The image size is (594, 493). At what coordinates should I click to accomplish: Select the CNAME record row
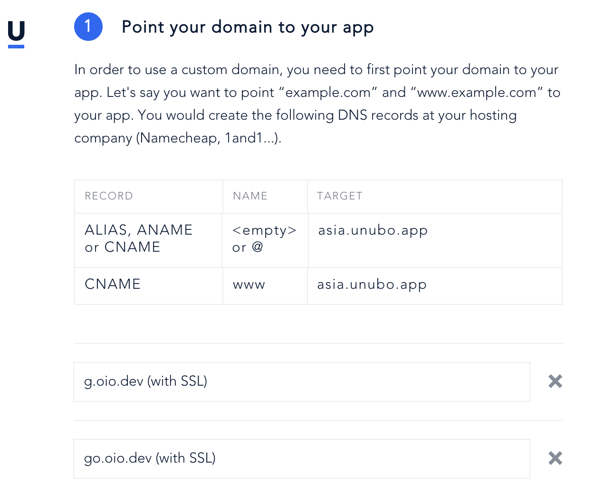pyautogui.click(x=112, y=284)
